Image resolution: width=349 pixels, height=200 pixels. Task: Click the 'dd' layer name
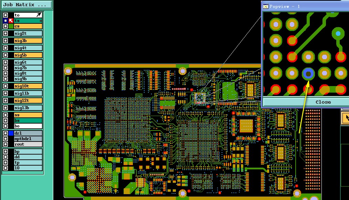pyautogui.click(x=28, y=157)
